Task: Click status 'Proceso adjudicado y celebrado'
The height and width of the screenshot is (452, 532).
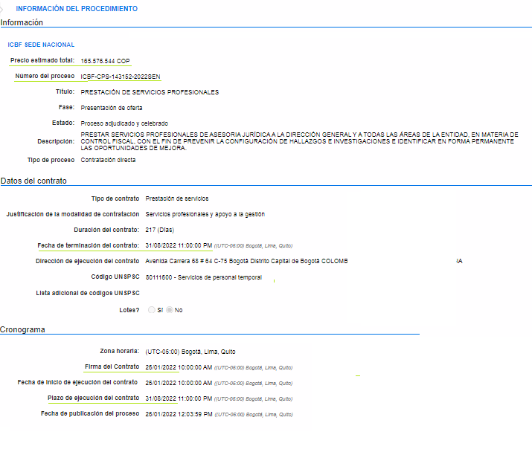Action: (124, 123)
